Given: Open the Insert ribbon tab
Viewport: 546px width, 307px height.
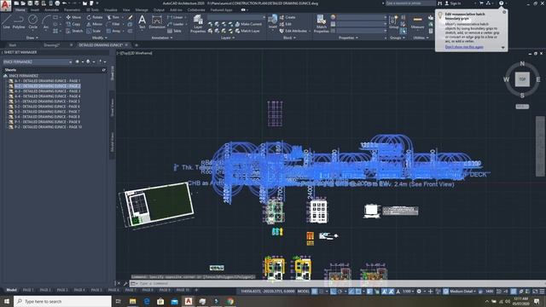Looking at the screenshot, I should pos(35,9).
